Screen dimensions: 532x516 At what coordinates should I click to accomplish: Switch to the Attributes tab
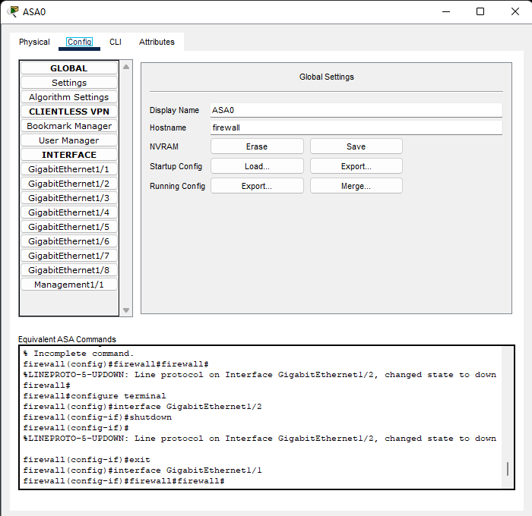coord(157,42)
